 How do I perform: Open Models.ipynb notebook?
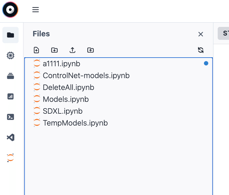tap(66, 99)
